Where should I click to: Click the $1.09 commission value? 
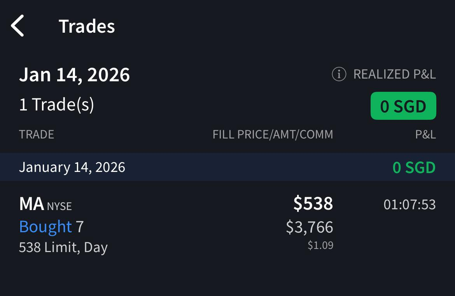tap(320, 245)
